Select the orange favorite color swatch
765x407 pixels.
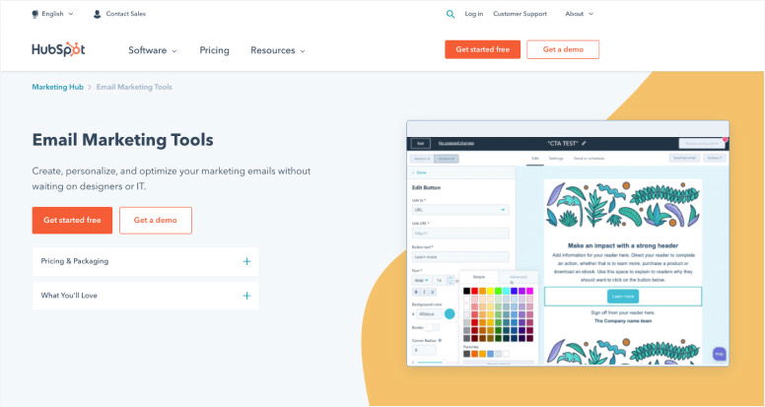[475, 354]
